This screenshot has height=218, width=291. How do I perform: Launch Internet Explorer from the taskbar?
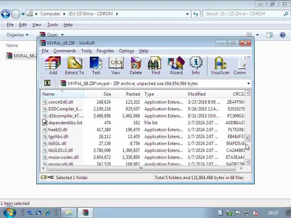coord(47,213)
